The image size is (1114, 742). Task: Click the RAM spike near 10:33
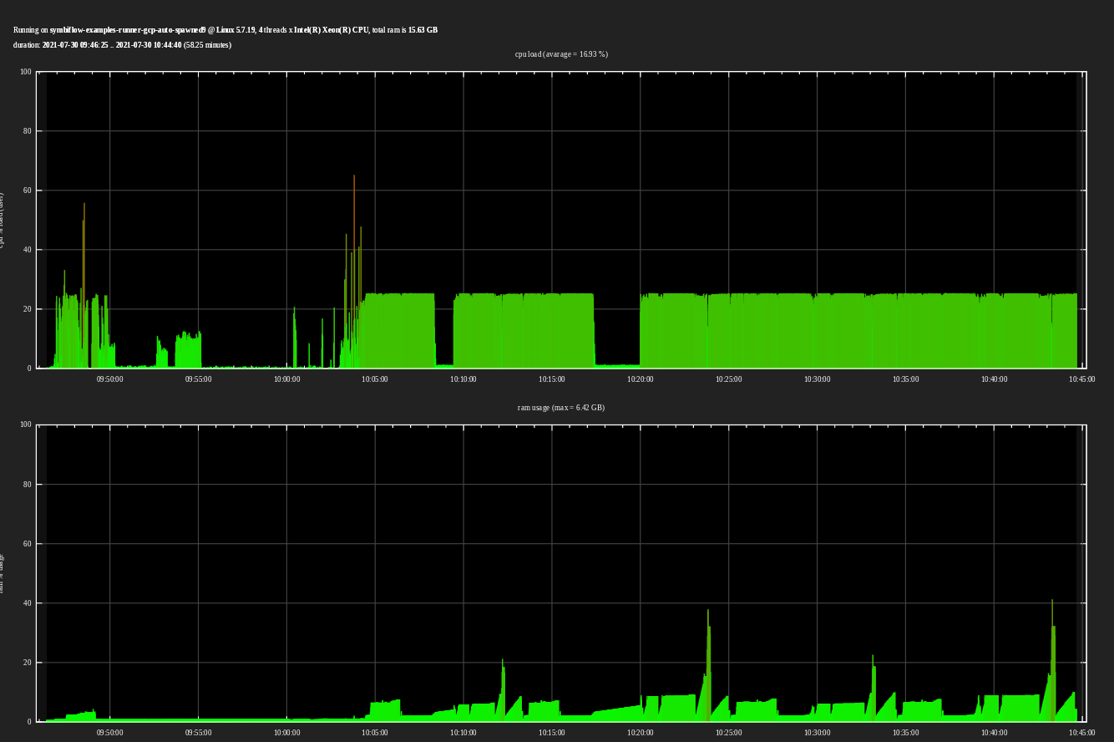coord(873,681)
